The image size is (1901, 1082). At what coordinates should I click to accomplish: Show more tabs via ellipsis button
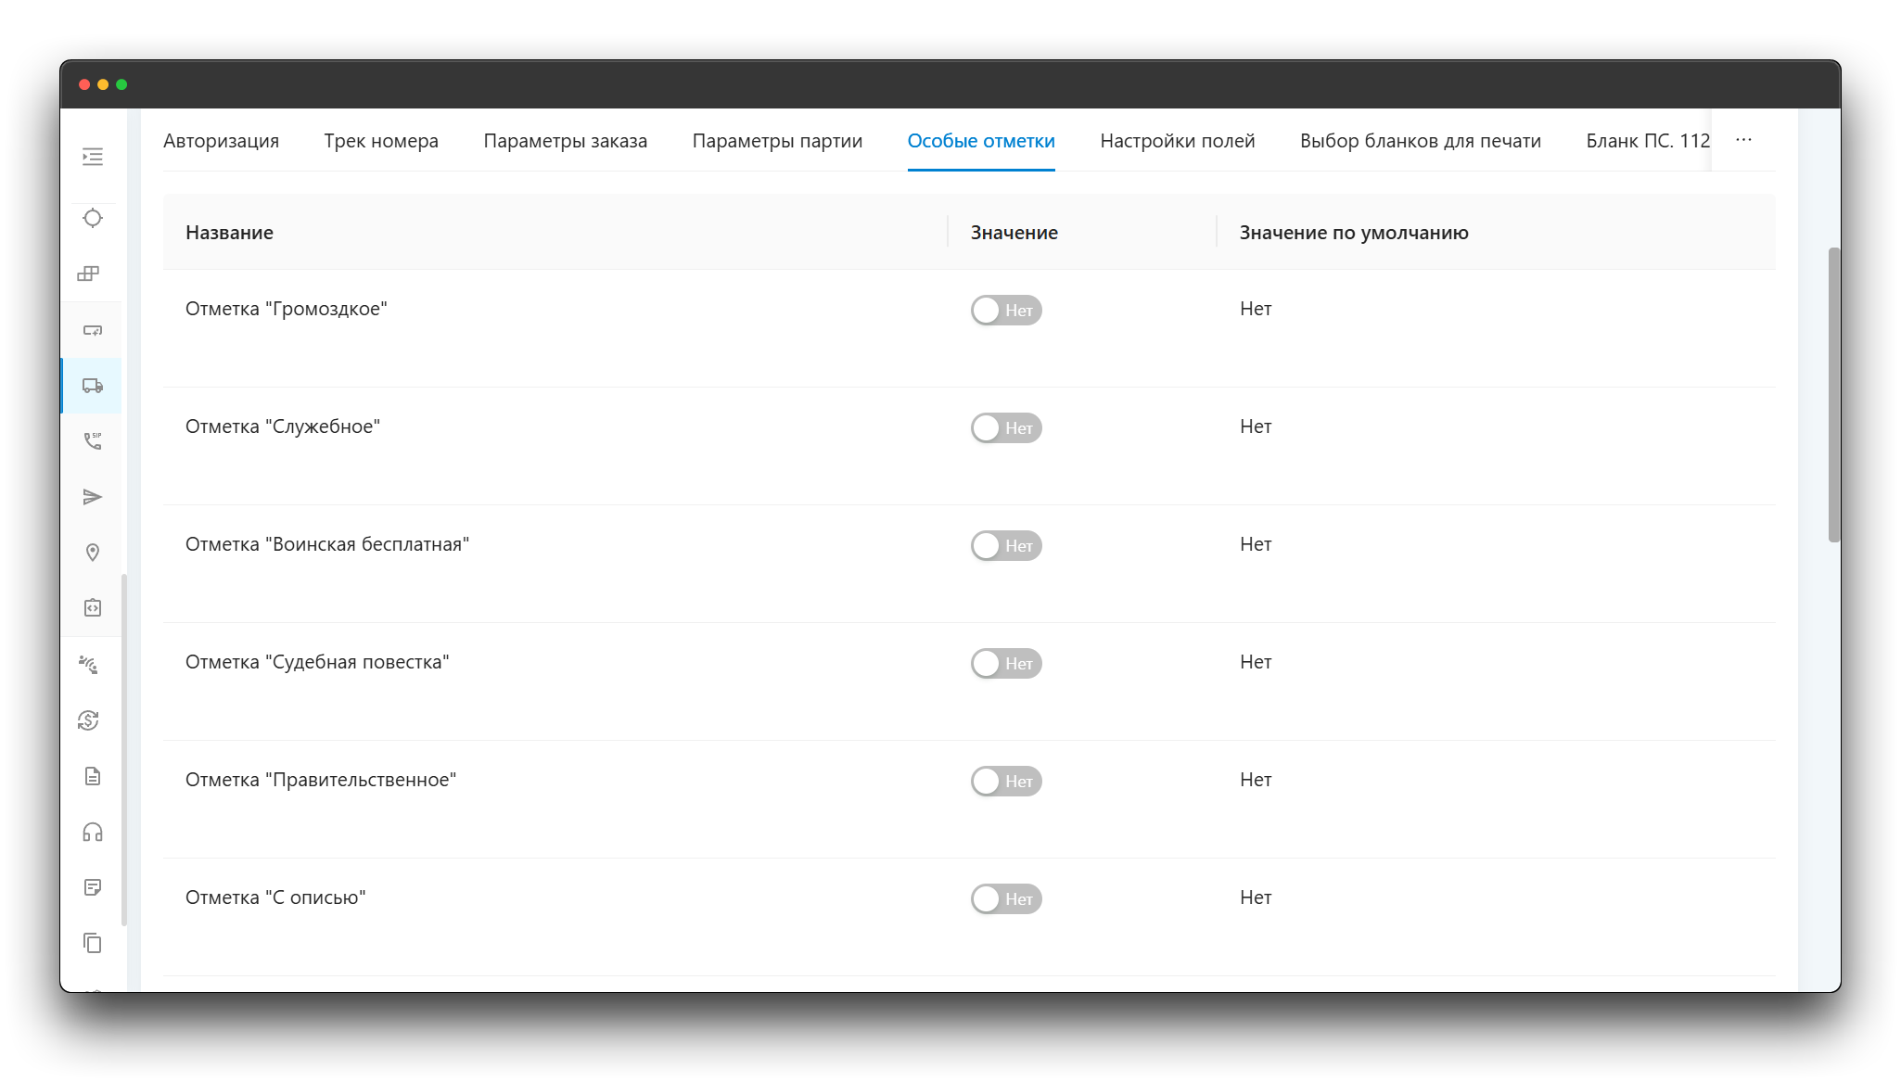1743,140
